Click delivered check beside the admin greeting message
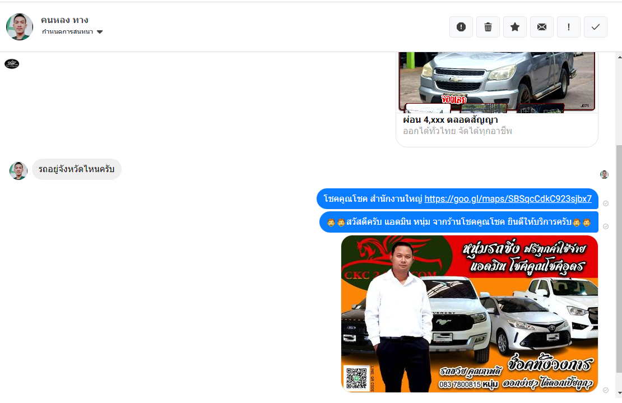 606,226
